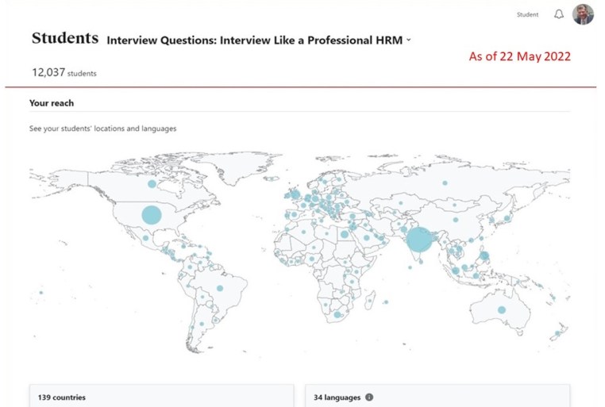Click the instructor profile avatar

583,14
